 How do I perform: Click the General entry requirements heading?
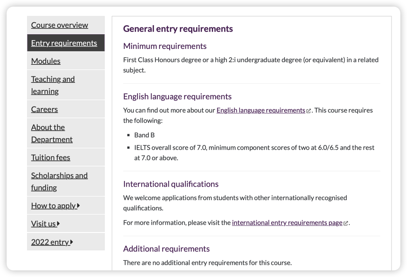tap(178, 29)
